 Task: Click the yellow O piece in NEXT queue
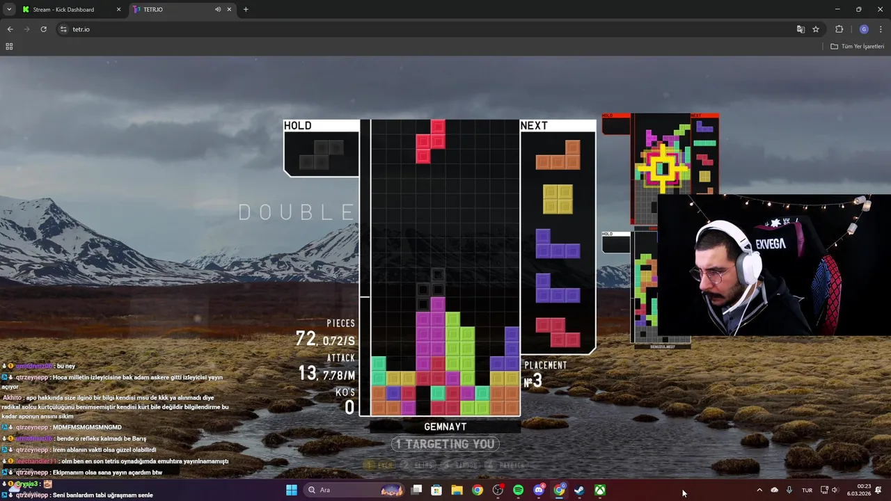(558, 199)
